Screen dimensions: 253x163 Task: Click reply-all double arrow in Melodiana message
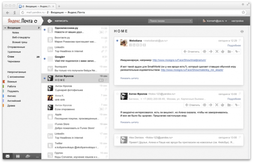point(205,51)
